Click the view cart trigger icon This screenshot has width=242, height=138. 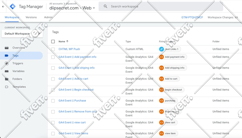[162, 123]
